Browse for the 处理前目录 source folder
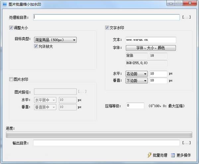 coord(186,17)
